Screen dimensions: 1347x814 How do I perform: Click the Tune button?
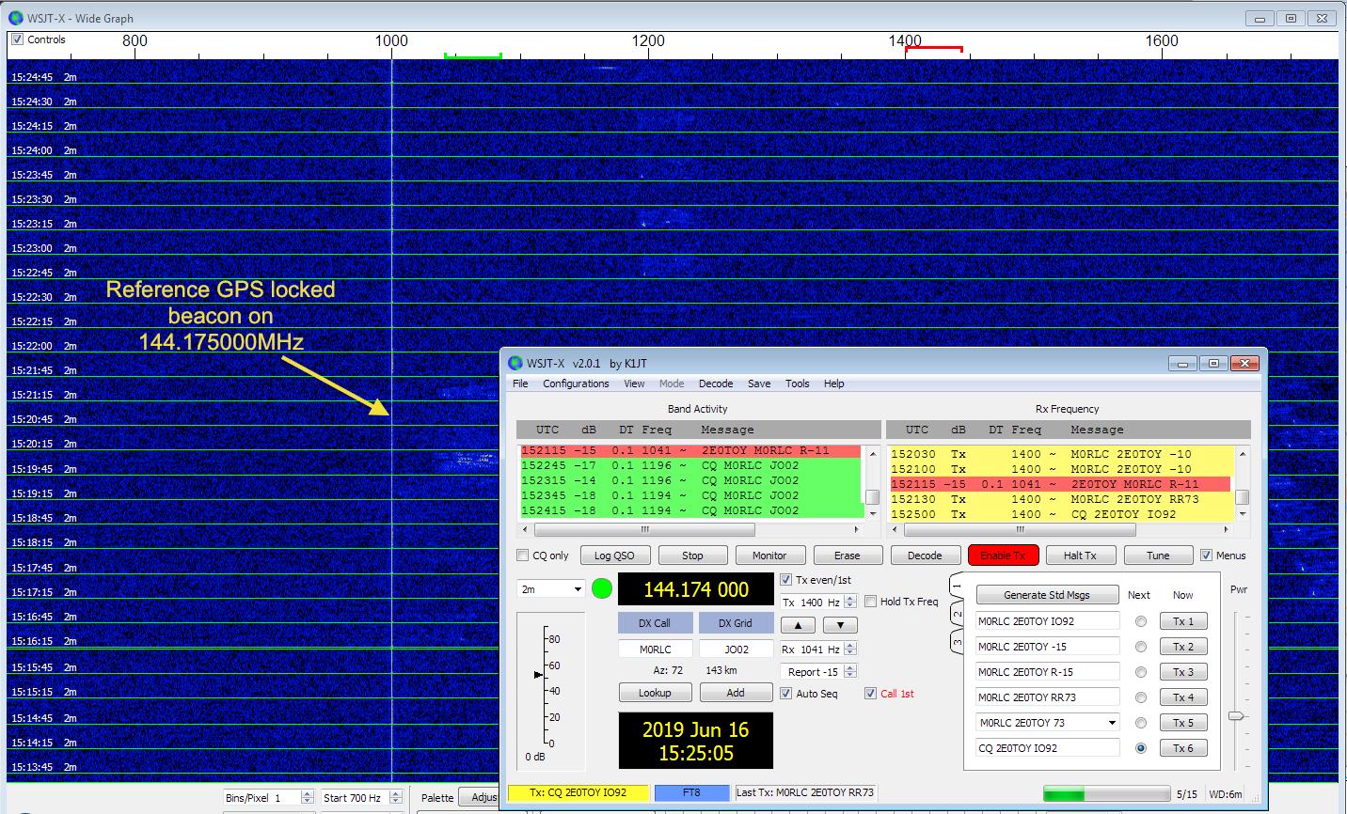pos(1158,556)
